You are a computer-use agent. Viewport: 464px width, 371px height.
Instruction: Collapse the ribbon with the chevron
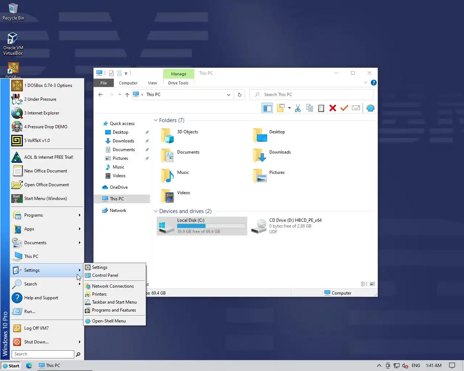(x=365, y=83)
